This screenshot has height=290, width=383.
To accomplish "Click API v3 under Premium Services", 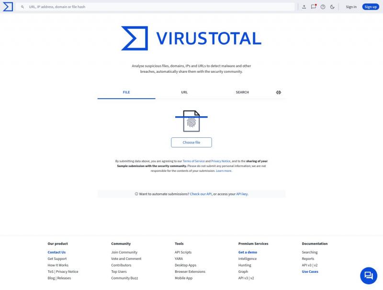I will pyautogui.click(x=243, y=278).
